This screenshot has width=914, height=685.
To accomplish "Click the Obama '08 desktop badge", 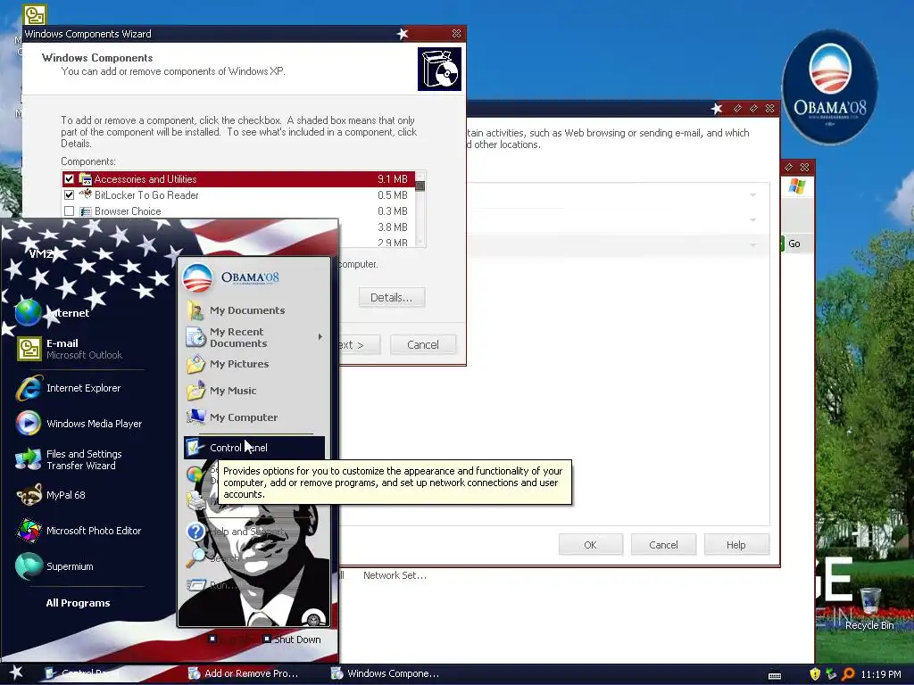I will pyautogui.click(x=829, y=87).
